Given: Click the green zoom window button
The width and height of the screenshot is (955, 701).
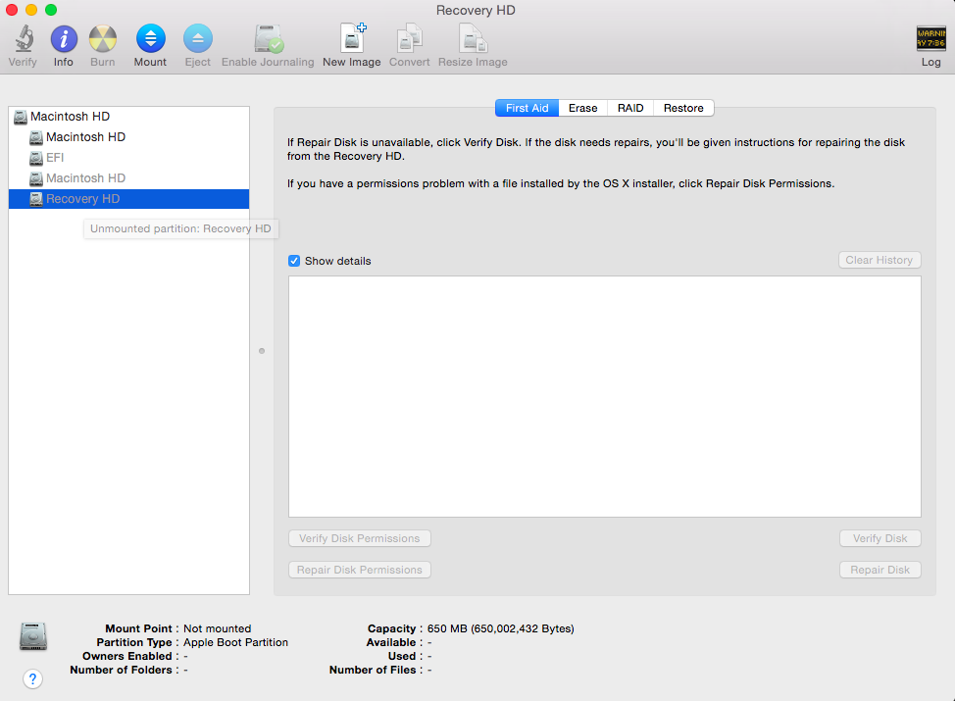Looking at the screenshot, I should tap(51, 10).
